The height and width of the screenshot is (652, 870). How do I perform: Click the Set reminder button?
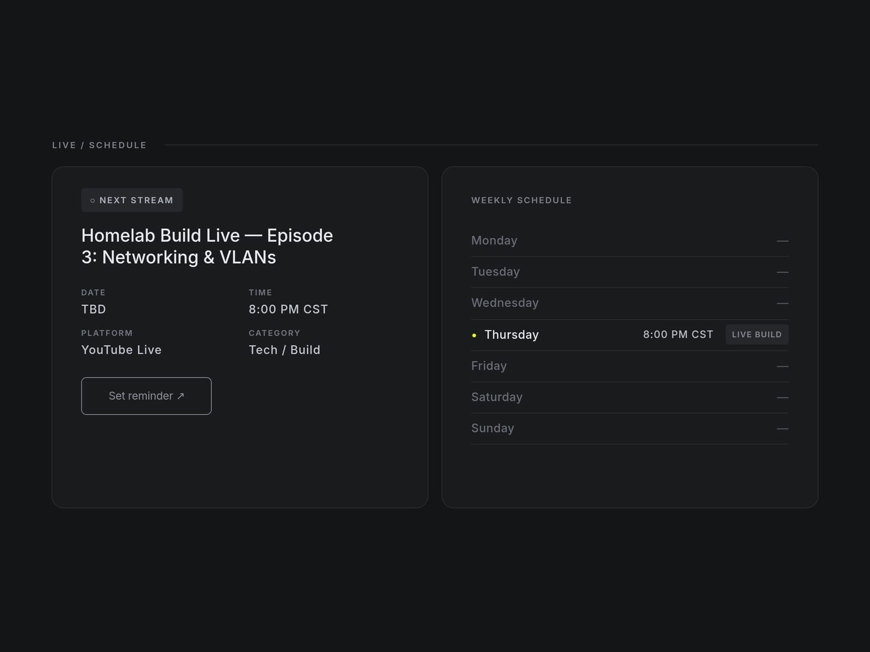(x=146, y=396)
